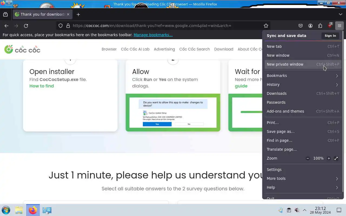
Task: Zoom out with the minus button
Action: [x=308, y=158]
